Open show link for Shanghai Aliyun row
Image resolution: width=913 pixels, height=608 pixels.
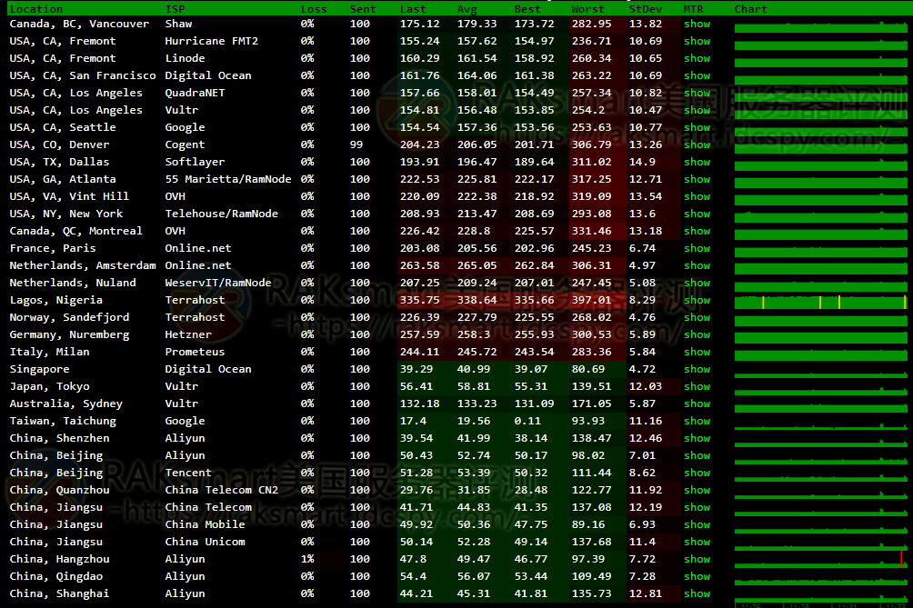pos(697,593)
